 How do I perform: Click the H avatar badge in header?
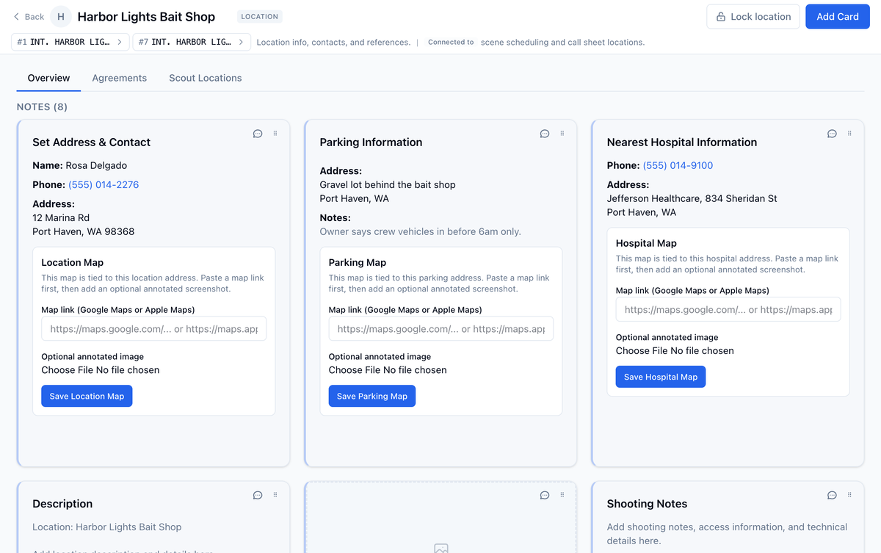click(61, 16)
